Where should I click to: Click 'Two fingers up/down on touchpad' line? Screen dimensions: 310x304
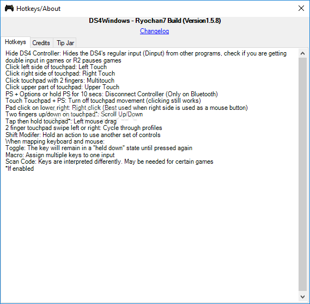[x=74, y=115]
